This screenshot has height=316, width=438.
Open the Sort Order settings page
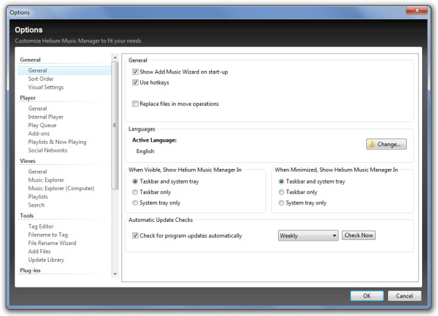coord(40,79)
